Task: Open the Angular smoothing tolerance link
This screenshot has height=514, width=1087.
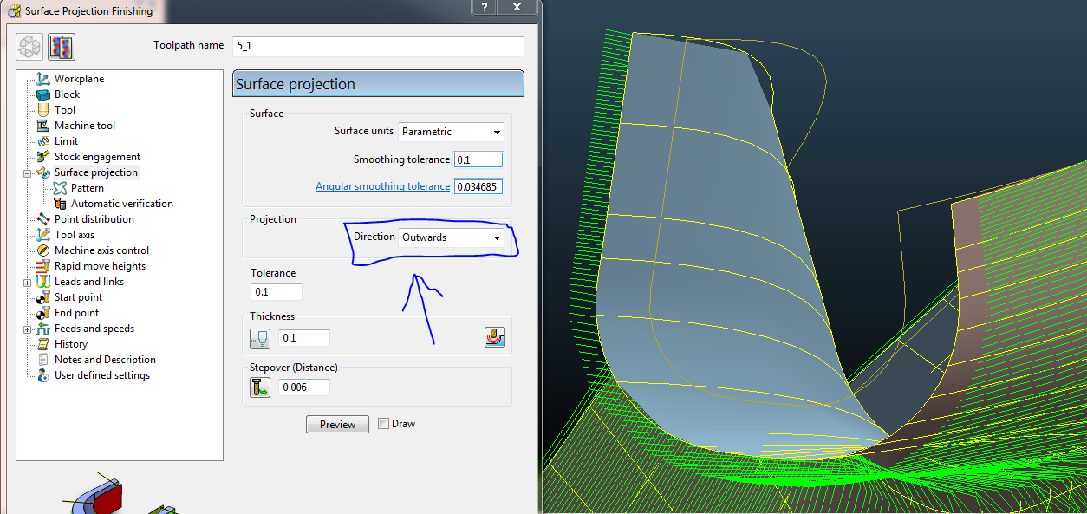Action: (x=382, y=185)
